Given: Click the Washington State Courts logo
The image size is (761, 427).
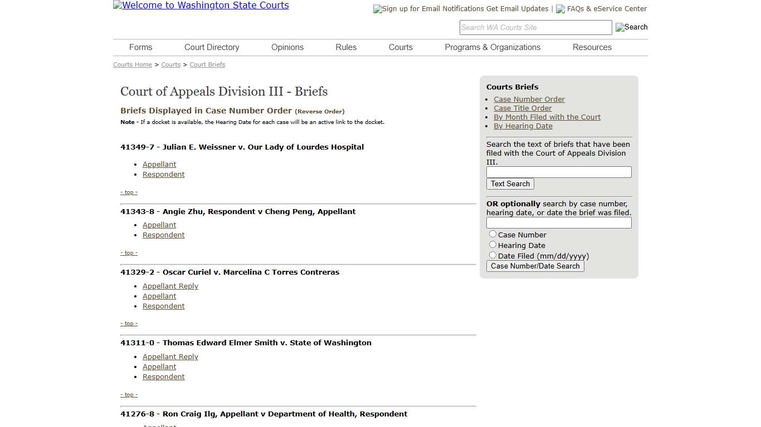Looking at the screenshot, I should tap(201, 6).
